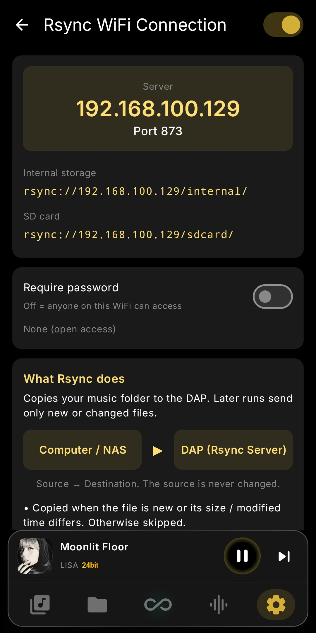Open the folder browser tab

(97, 605)
